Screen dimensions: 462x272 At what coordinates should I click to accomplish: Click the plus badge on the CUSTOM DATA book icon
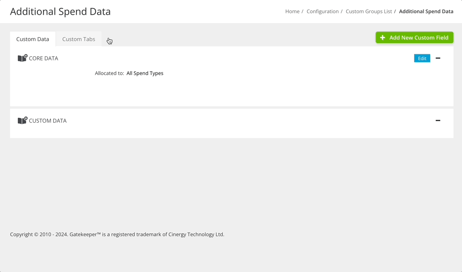tap(26, 117)
